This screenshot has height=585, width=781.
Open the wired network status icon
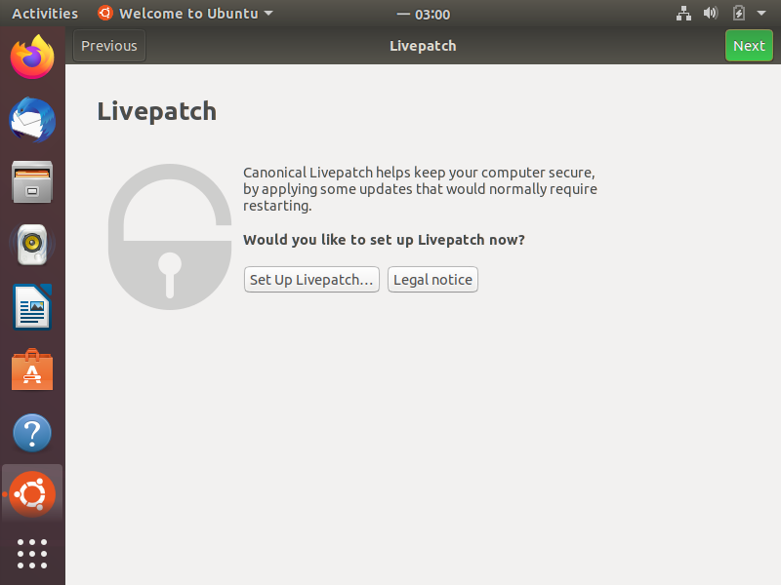[x=683, y=14]
